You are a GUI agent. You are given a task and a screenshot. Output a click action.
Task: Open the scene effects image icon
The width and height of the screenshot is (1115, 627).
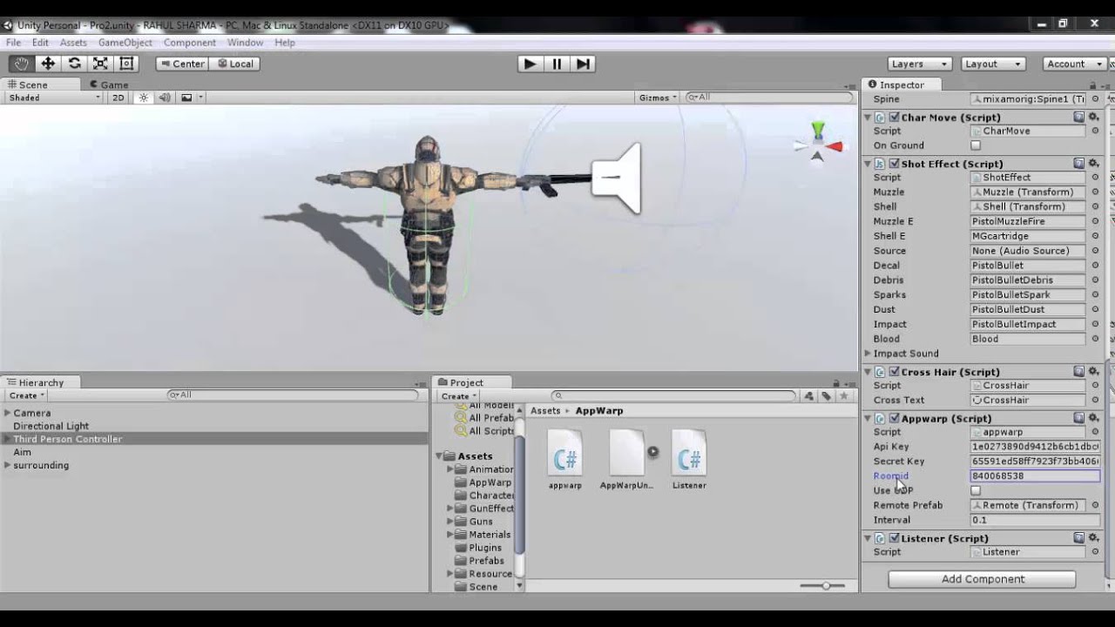click(186, 98)
